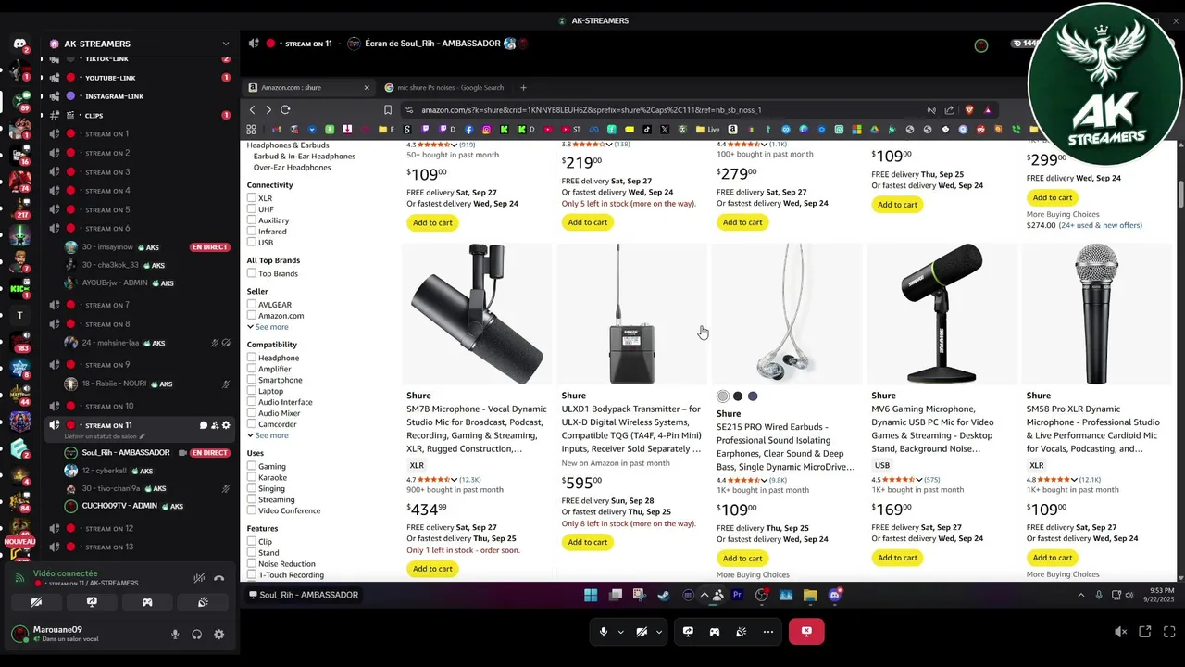Toggle camera in bottom call controls
The width and height of the screenshot is (1185, 667).
642,632
